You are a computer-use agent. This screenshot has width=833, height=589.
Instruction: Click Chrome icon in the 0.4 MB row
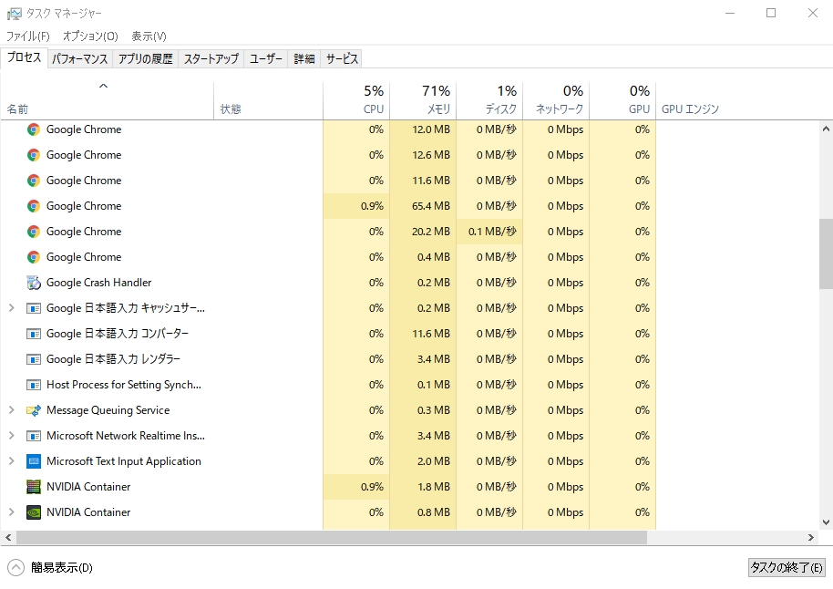(x=34, y=257)
